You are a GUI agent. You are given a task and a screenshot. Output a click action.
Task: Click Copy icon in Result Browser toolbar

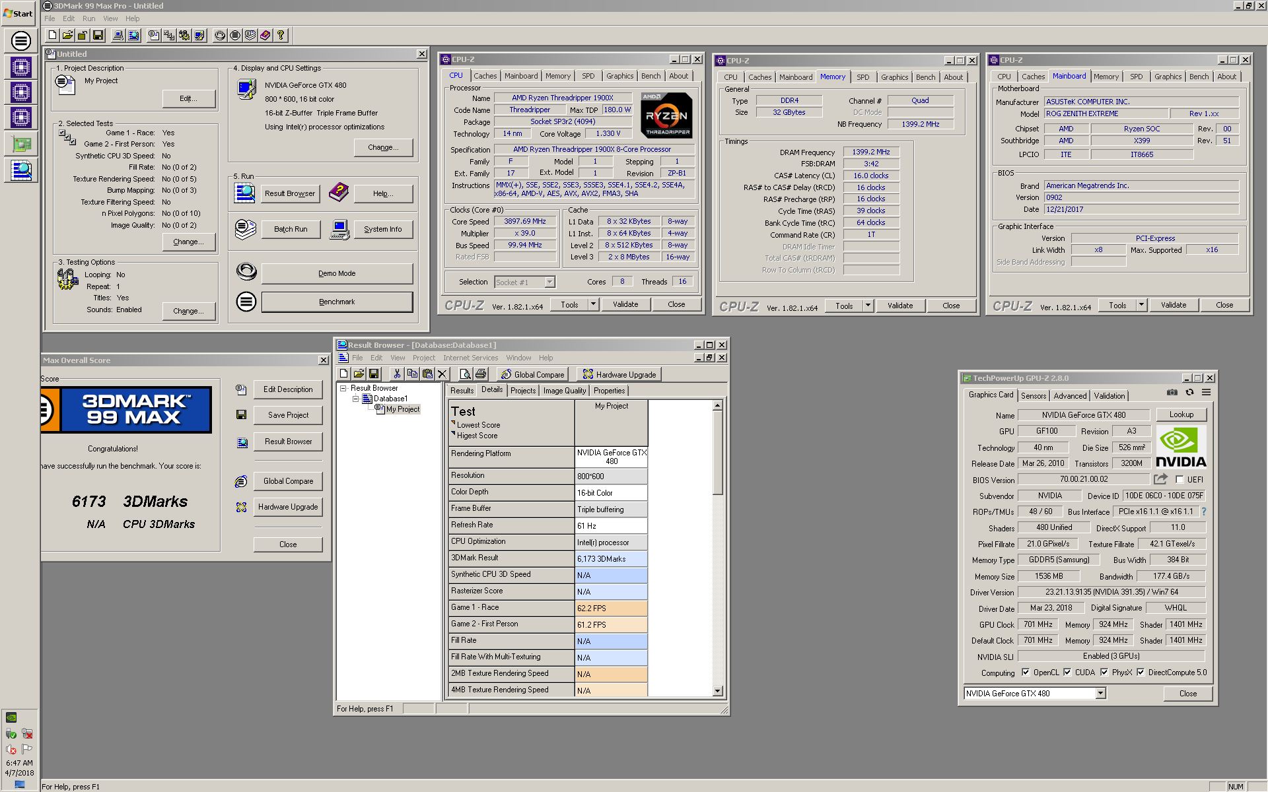click(412, 374)
